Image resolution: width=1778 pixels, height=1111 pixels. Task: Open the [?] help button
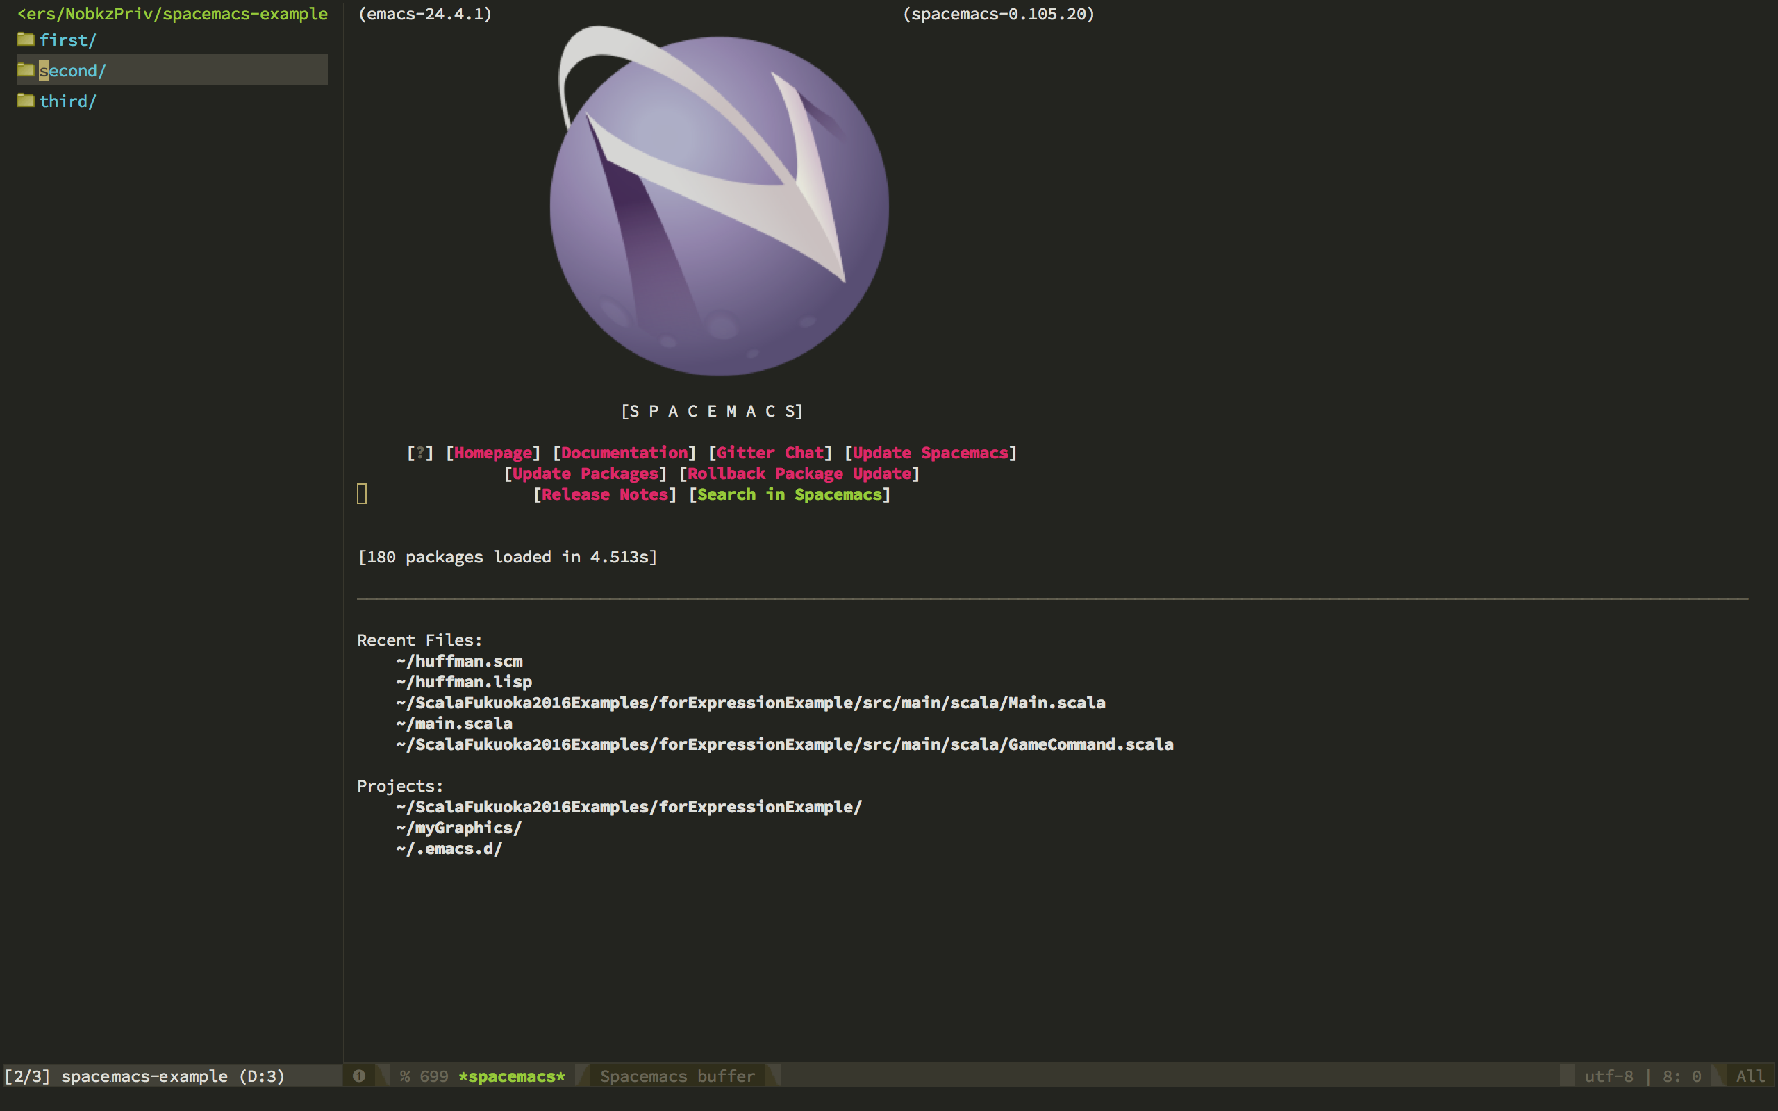pos(420,453)
